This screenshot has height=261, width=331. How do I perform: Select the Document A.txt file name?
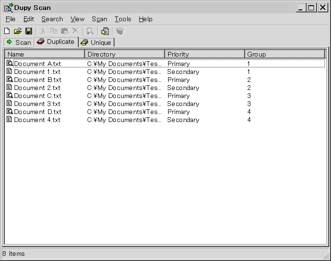(x=37, y=64)
